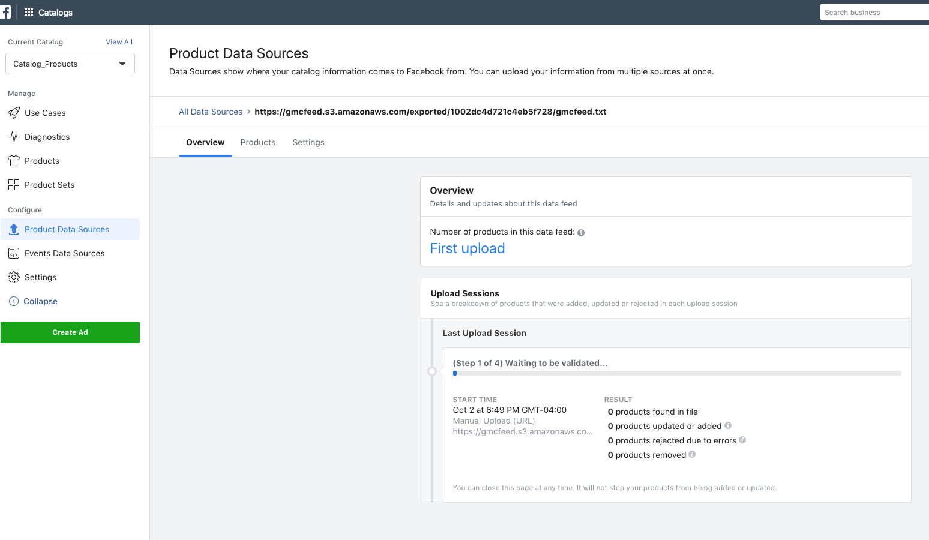Switch to the Products tab
This screenshot has width=929, height=540.
click(258, 142)
